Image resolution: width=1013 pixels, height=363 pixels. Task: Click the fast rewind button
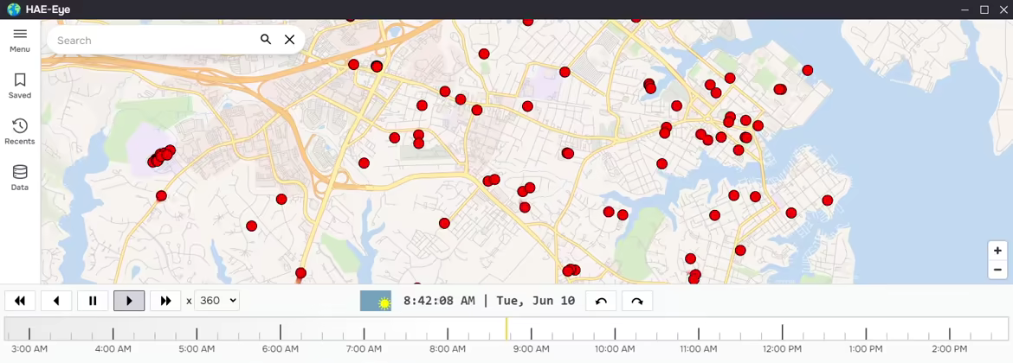point(20,301)
